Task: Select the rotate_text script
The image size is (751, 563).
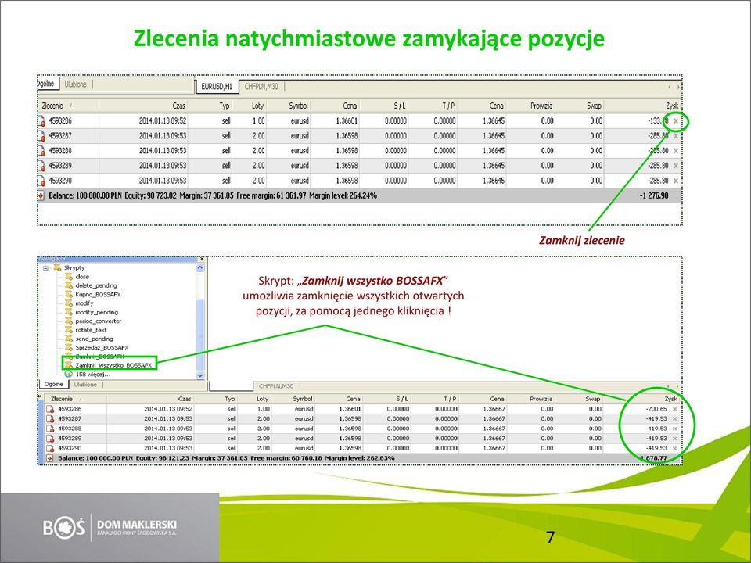Action: 91,330
